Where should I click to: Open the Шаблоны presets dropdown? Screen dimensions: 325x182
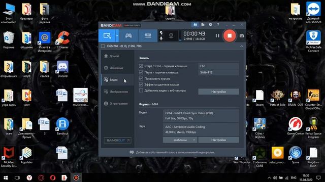tap(180, 140)
